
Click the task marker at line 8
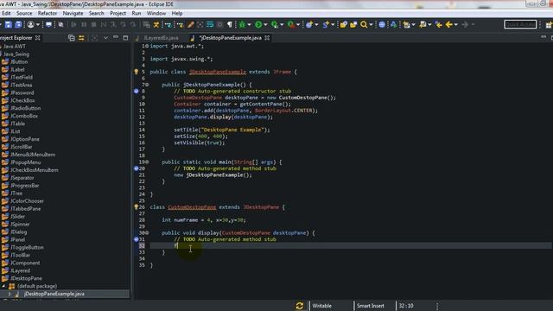tap(137, 91)
